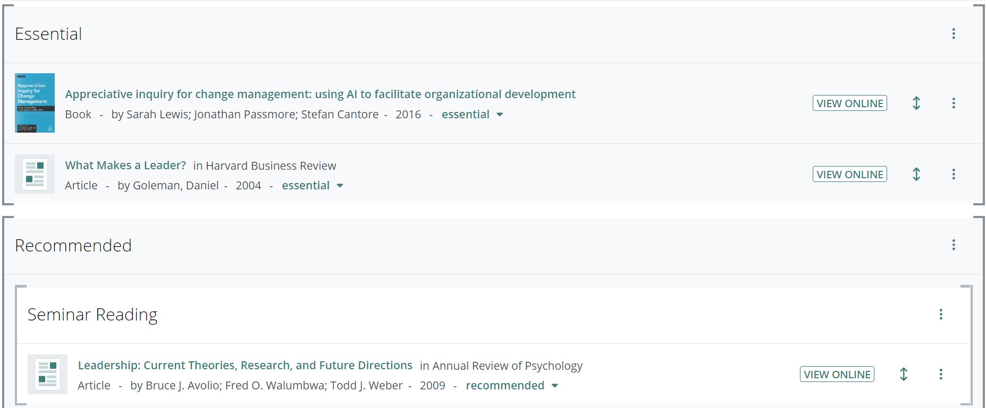The image size is (986, 408).
Task: Click the Appreciative Inquiry book cover thumbnail
Action: [x=35, y=103]
